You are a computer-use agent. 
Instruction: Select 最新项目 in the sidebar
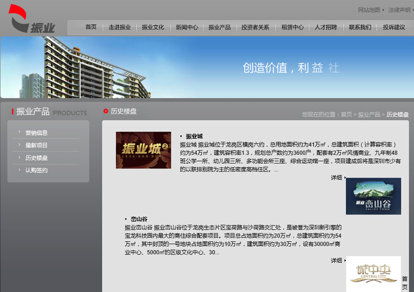click(36, 145)
